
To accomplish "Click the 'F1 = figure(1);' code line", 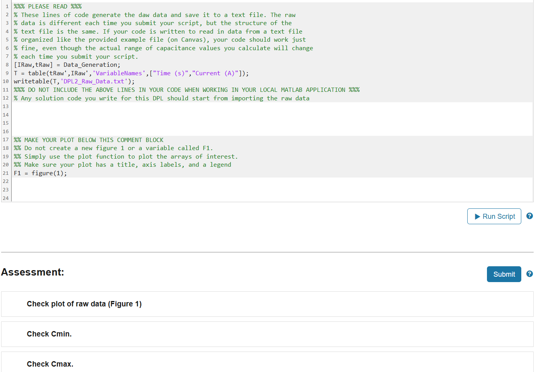I will pos(41,173).
